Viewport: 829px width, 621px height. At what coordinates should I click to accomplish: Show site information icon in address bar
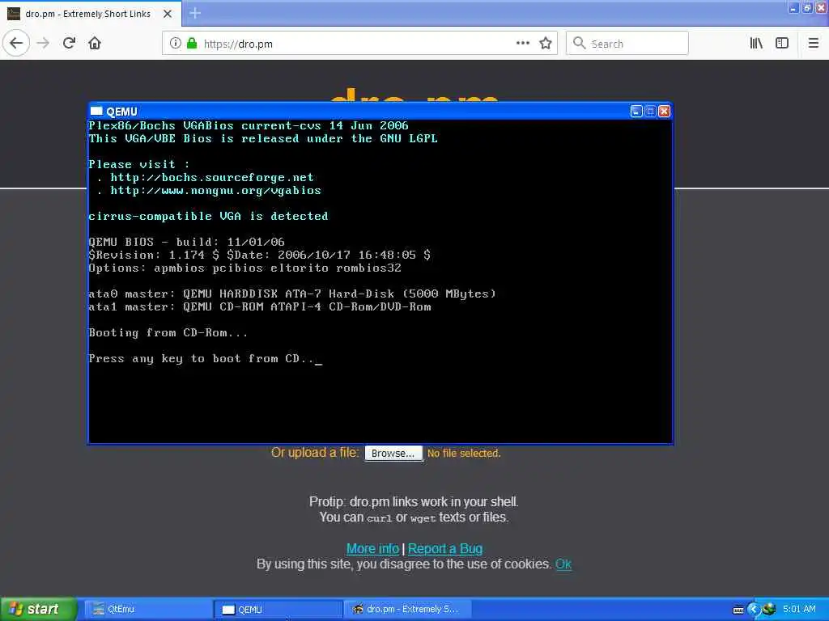175,44
